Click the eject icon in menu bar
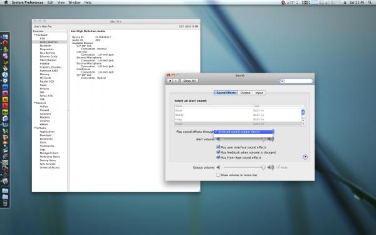Screen dimensions: 376x235 click(345, 3)
